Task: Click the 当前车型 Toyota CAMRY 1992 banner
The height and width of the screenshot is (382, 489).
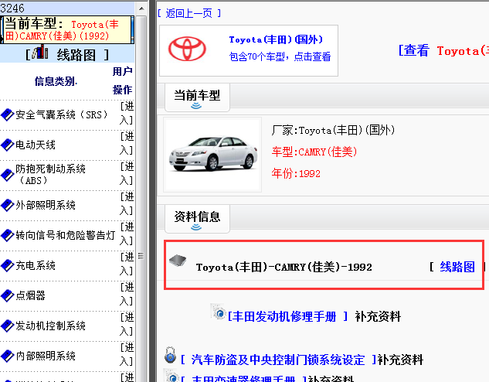Action: point(67,29)
